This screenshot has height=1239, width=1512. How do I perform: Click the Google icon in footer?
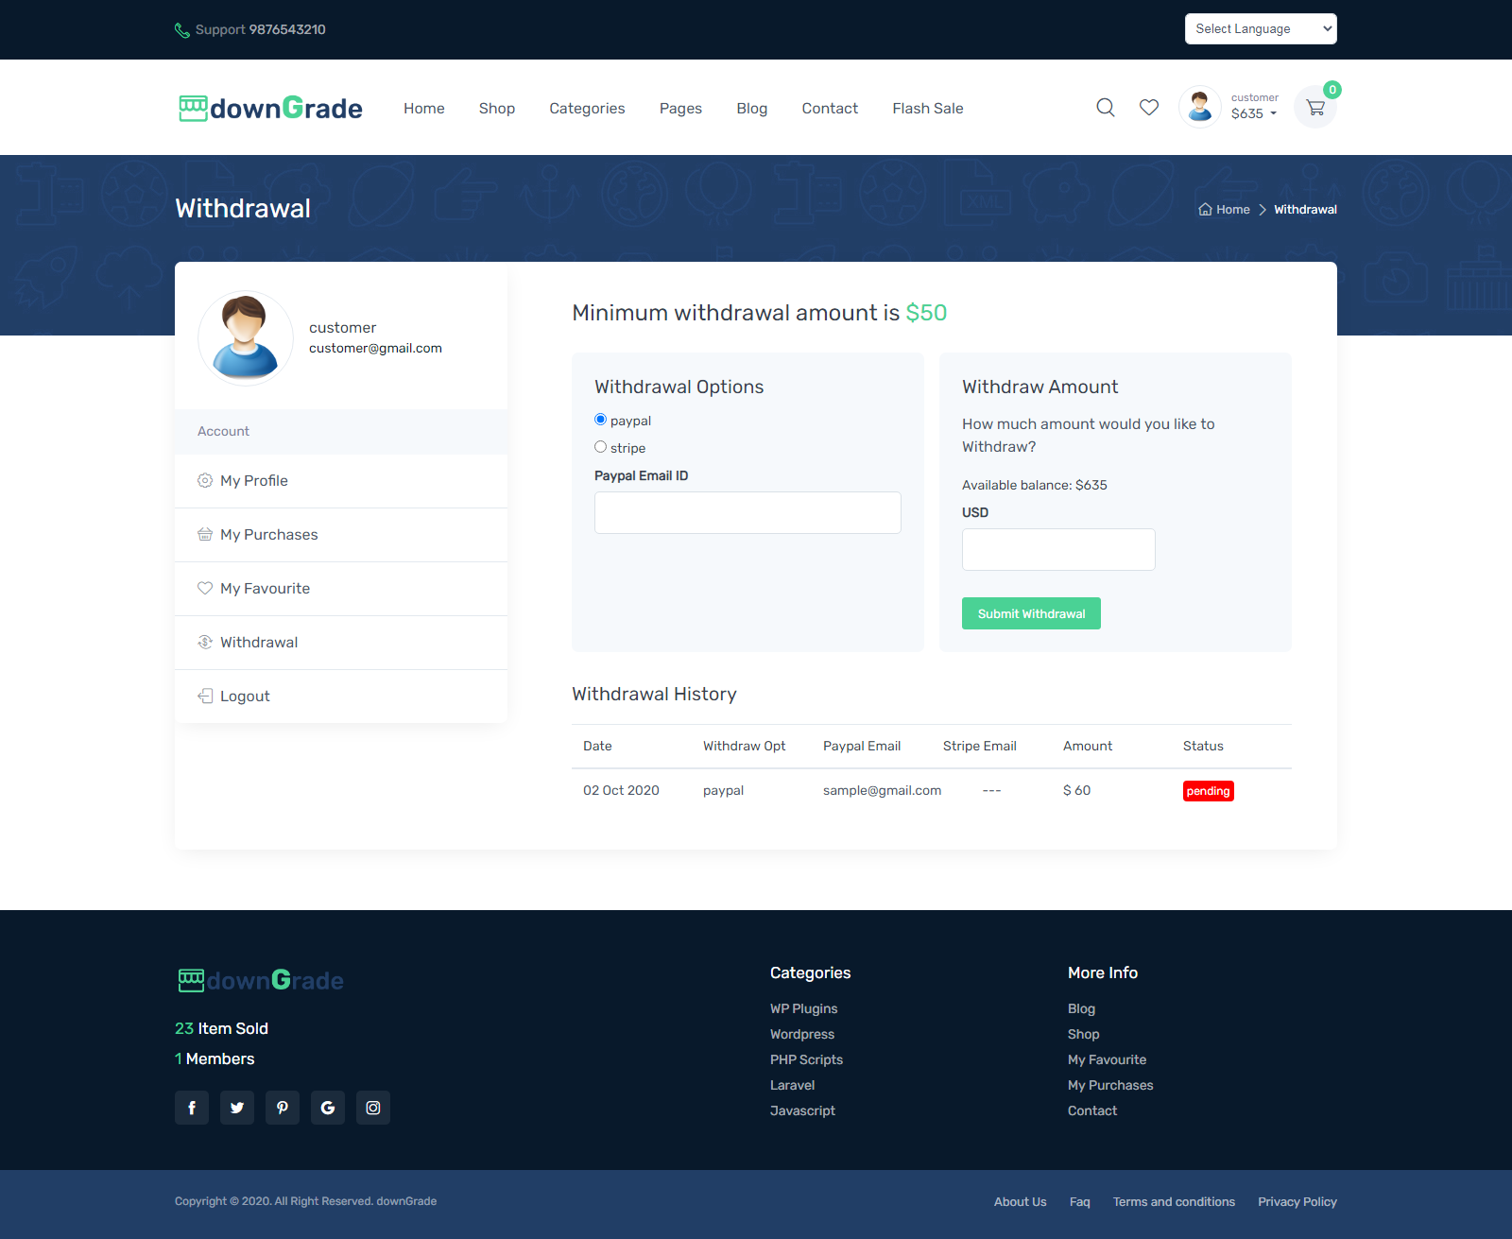(x=328, y=1108)
